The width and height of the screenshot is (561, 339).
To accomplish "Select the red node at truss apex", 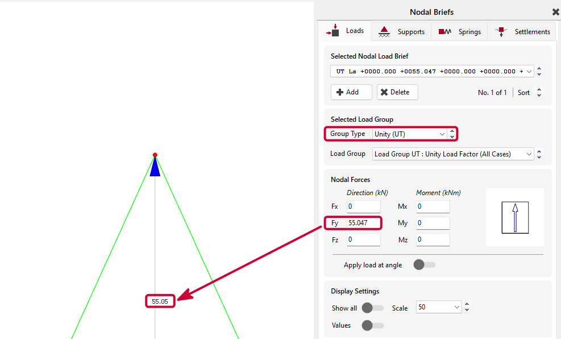I will click(x=155, y=155).
